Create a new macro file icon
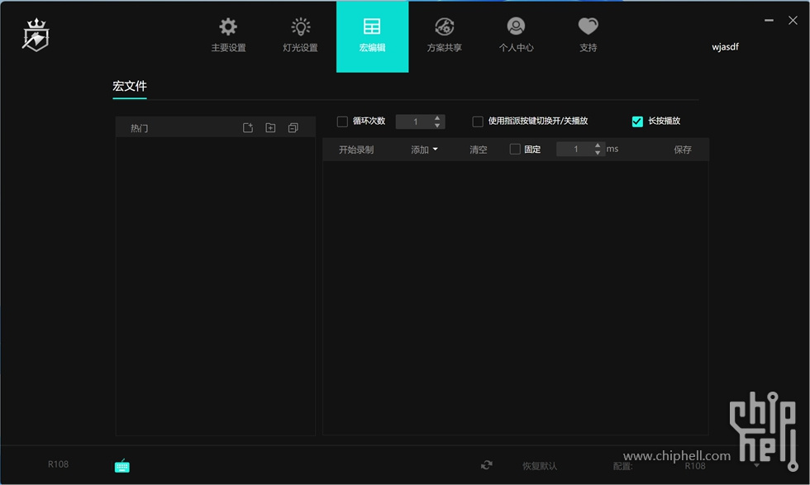Image resolution: width=810 pixels, height=485 pixels. 248,127
